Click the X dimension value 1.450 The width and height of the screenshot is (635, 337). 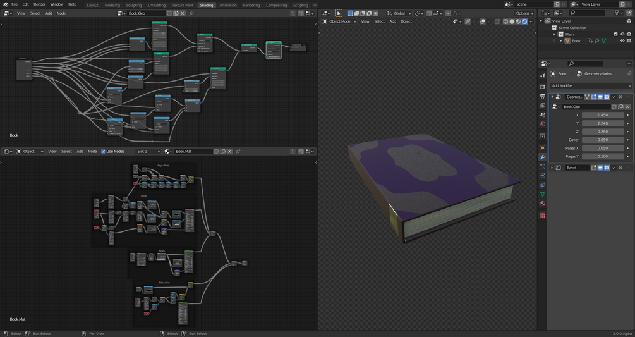pyautogui.click(x=603, y=115)
